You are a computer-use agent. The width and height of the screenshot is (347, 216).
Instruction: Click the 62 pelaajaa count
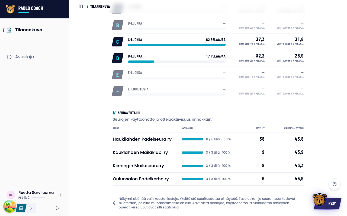(x=216, y=40)
